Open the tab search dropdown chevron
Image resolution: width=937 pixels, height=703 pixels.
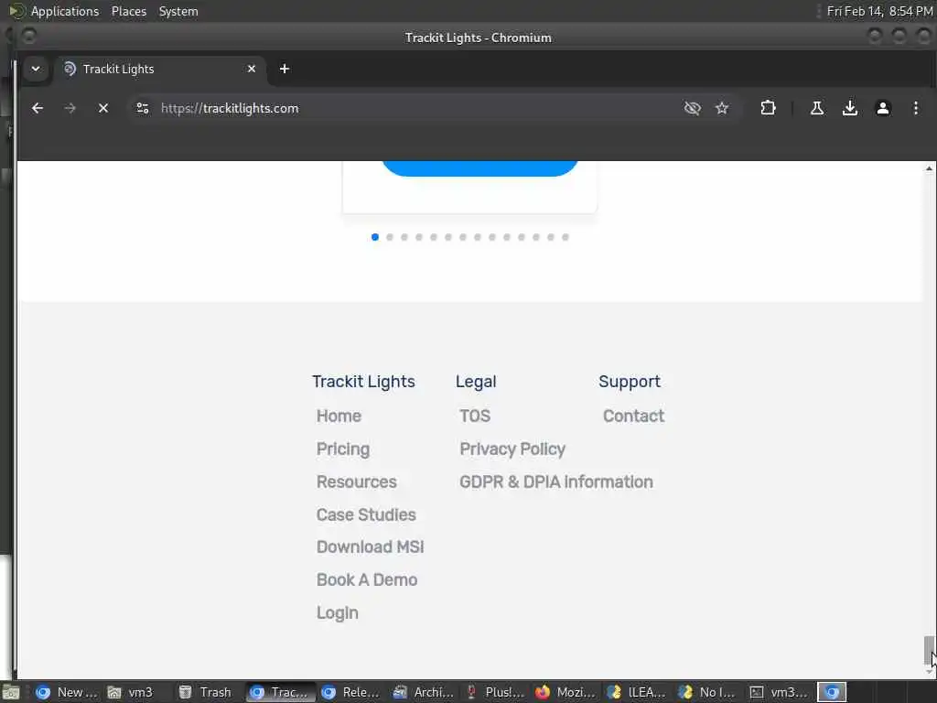(36, 69)
